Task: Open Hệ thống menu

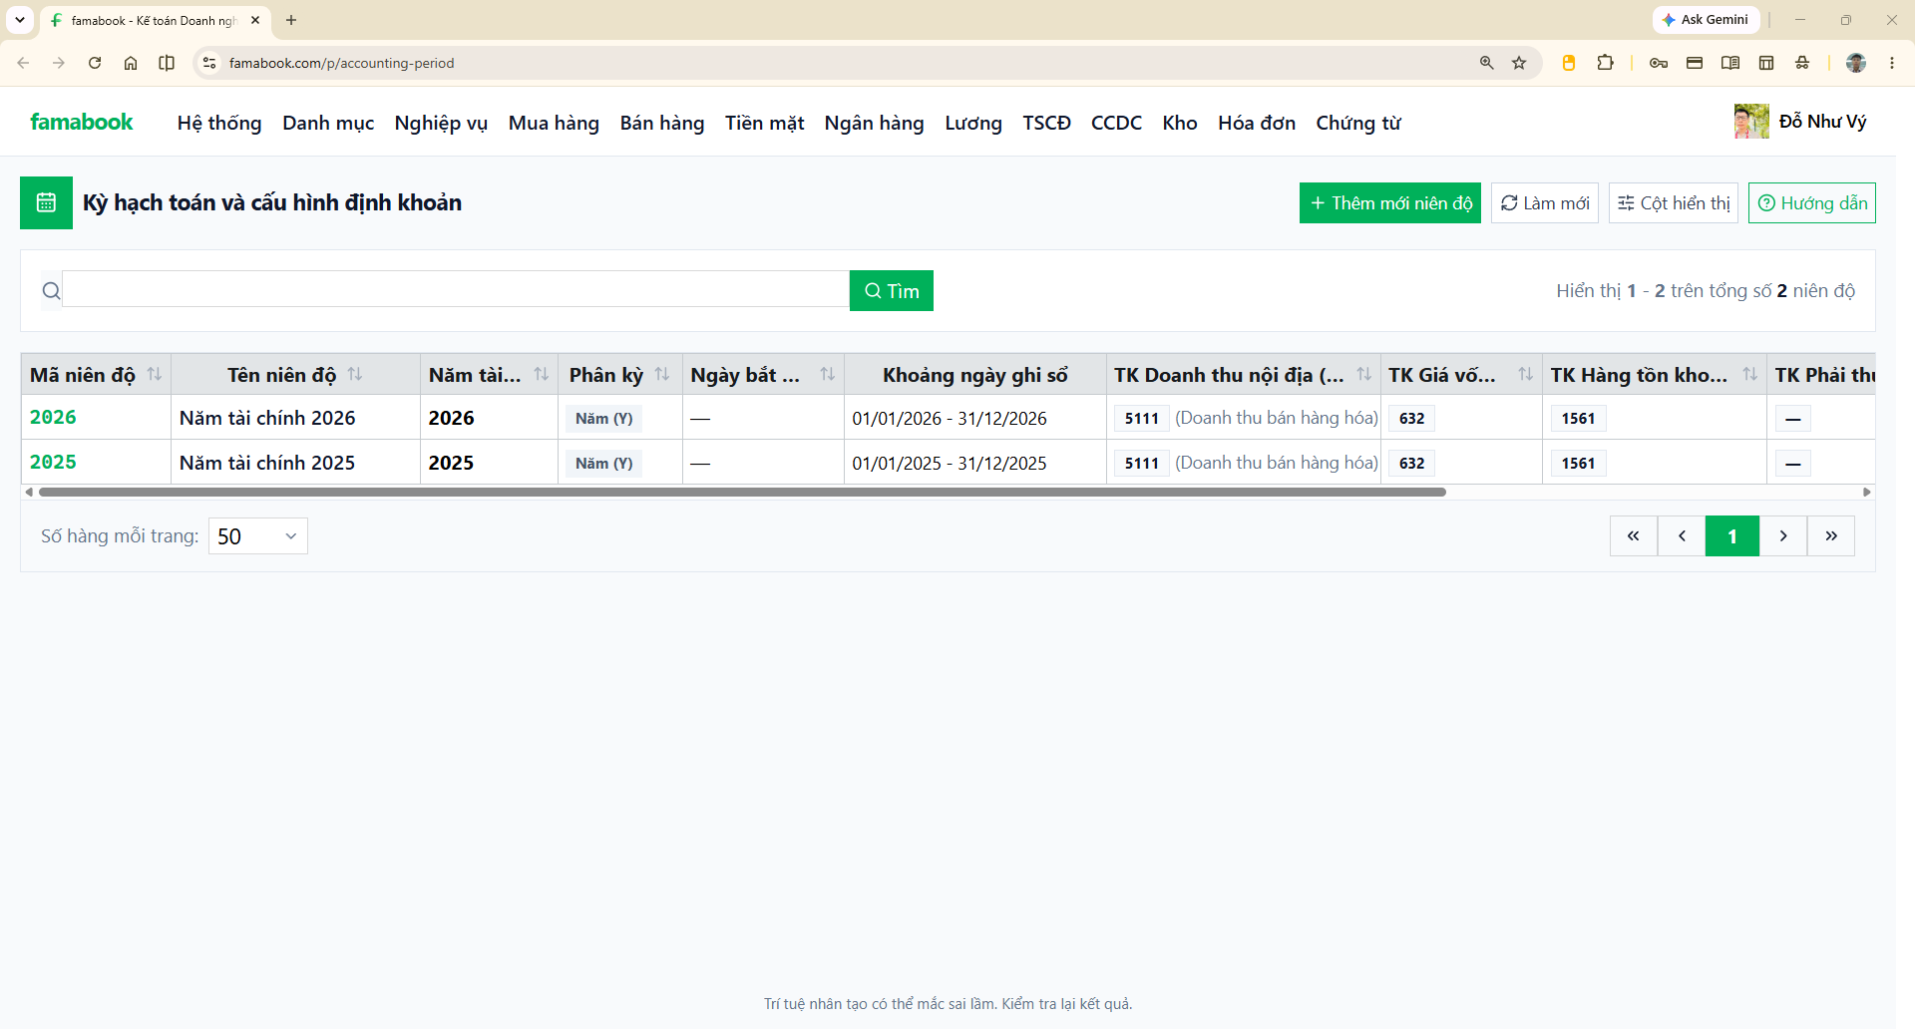Action: click(x=219, y=123)
